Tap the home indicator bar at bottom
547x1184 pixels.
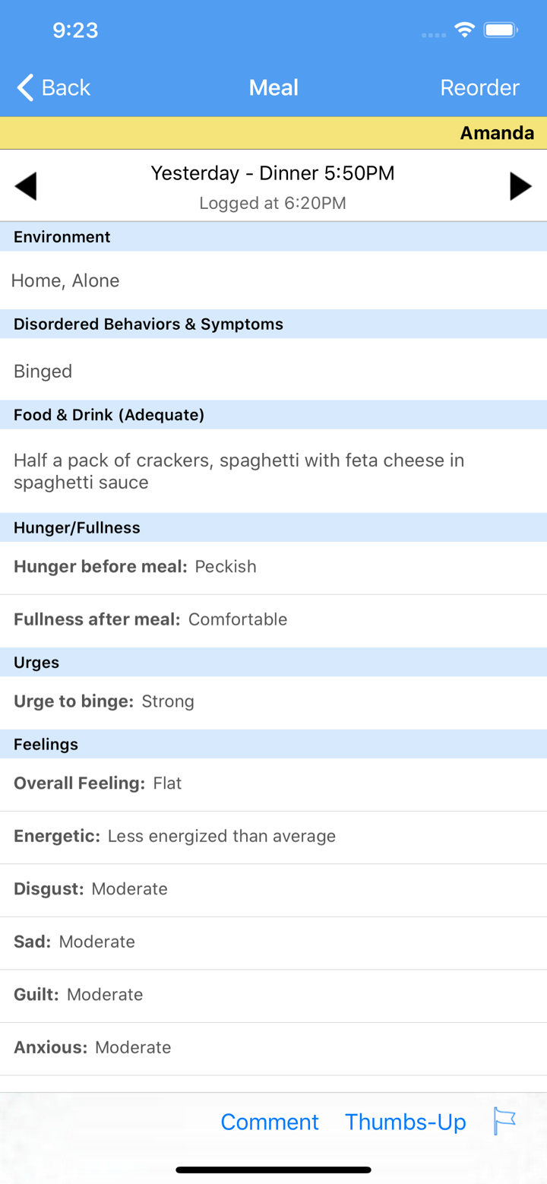tap(273, 1169)
